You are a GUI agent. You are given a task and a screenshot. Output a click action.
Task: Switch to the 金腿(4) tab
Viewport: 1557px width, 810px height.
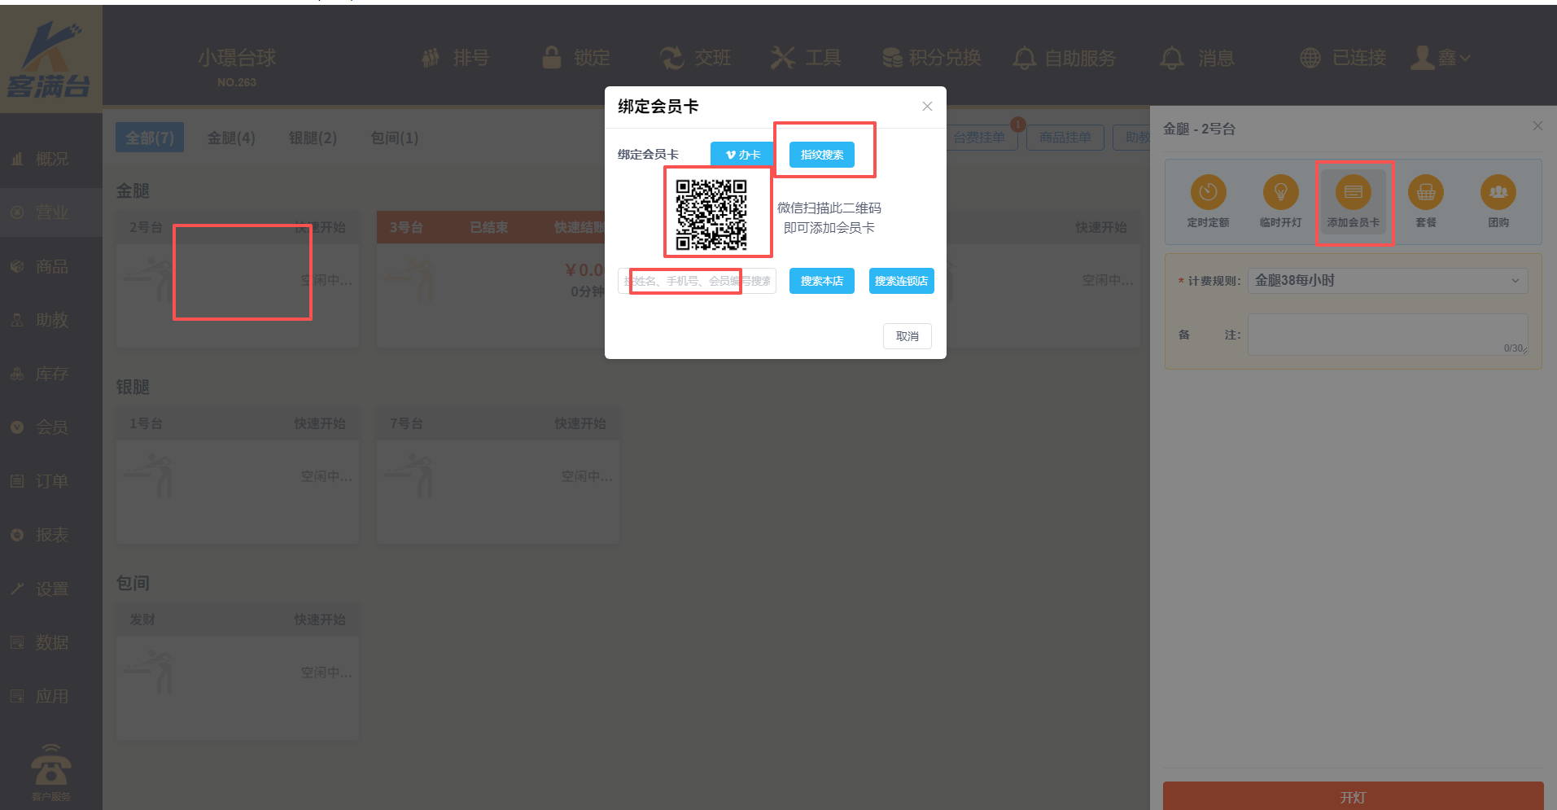pyautogui.click(x=231, y=138)
